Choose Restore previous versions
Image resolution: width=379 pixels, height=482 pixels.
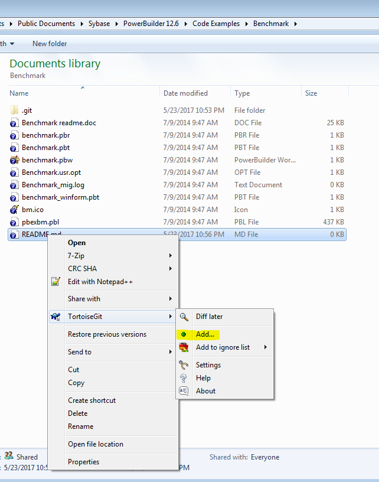tap(107, 334)
